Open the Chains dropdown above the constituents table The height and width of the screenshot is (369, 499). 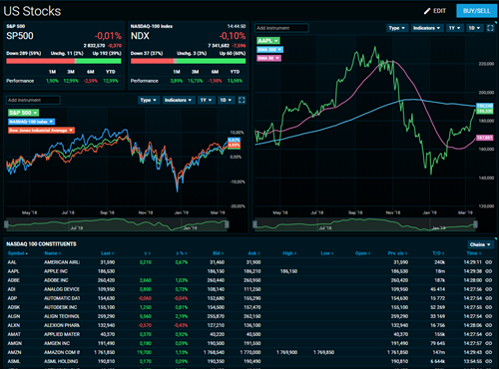(x=480, y=244)
